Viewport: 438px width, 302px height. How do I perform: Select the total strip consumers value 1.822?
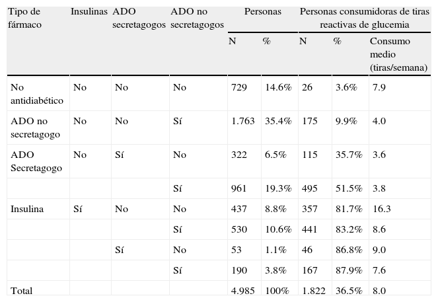(x=312, y=291)
